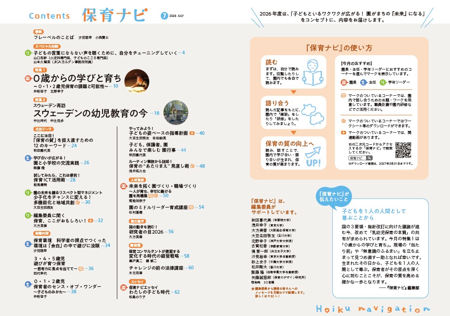
Task: Click the 園長 legend mark in 今月のおすすめ
Action: coord(344,82)
